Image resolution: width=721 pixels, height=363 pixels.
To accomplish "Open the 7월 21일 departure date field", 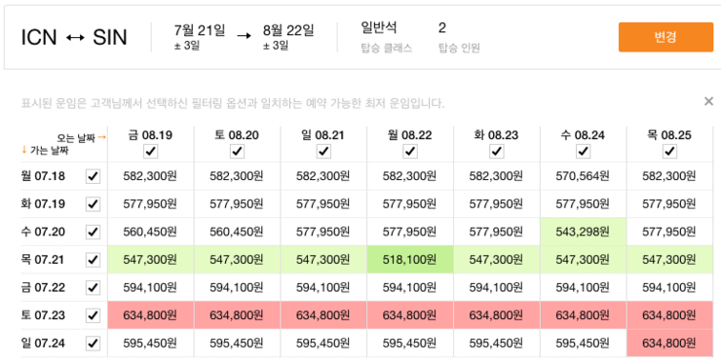I will click(200, 37).
